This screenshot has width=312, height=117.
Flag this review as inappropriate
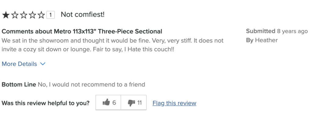click(x=174, y=103)
